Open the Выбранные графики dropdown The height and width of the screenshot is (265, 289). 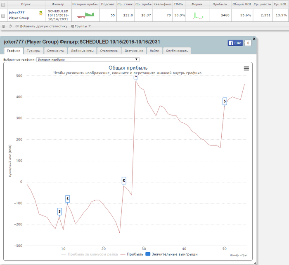88,59
